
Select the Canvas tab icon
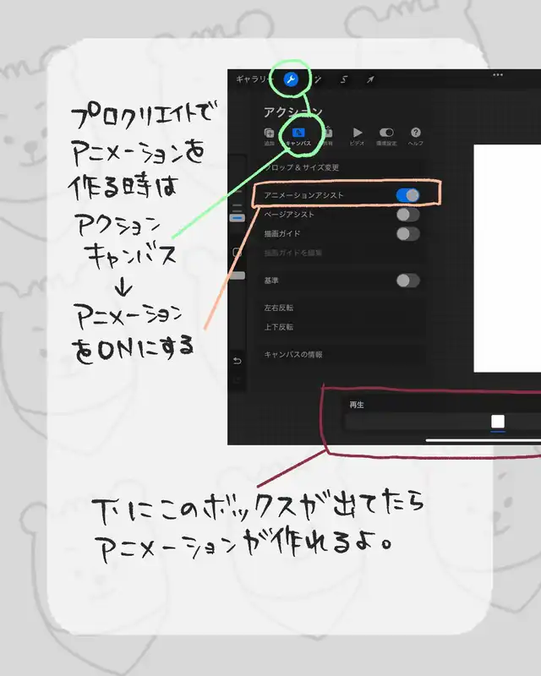[x=298, y=136]
